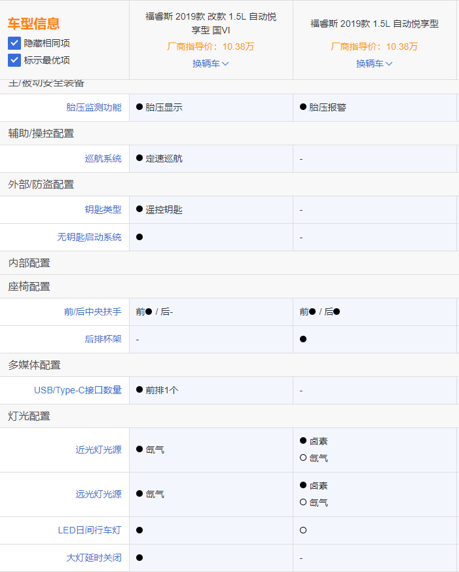Click the 大灯延时关闭 link
Image resolution: width=459 pixels, height=572 pixels.
point(94,558)
